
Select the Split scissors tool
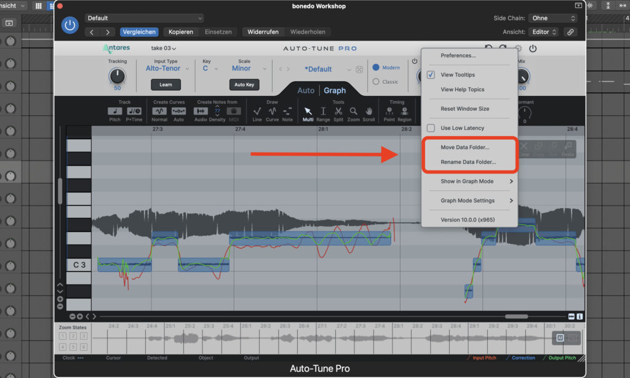(338, 111)
